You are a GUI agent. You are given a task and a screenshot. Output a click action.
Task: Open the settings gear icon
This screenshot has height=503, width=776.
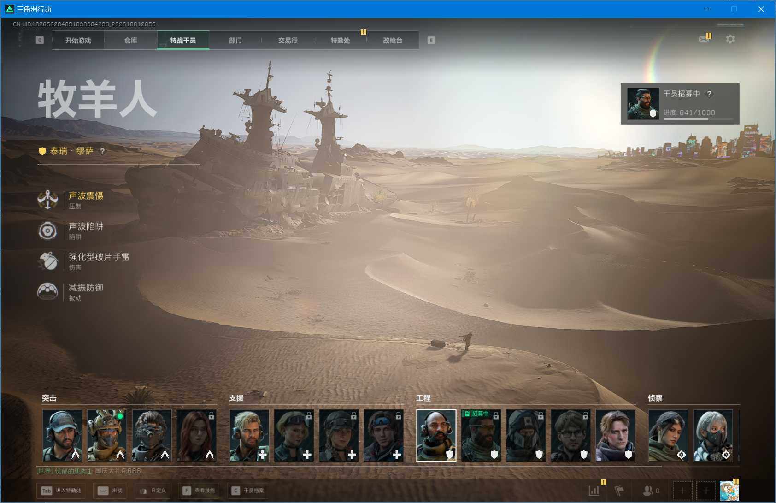point(730,39)
